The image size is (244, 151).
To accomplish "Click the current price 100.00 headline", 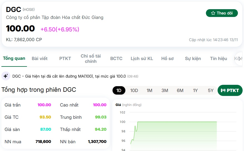I will click(20, 28).
